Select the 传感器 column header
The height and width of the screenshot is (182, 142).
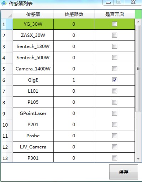tap(33, 14)
